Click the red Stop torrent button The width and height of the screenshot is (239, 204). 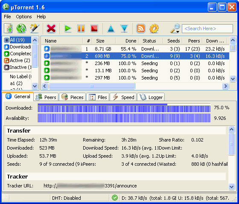pyautogui.click(x=94, y=28)
